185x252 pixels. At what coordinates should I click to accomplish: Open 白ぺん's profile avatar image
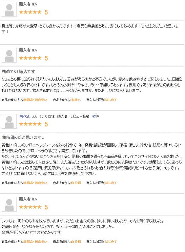pyautogui.click(x=9, y=121)
